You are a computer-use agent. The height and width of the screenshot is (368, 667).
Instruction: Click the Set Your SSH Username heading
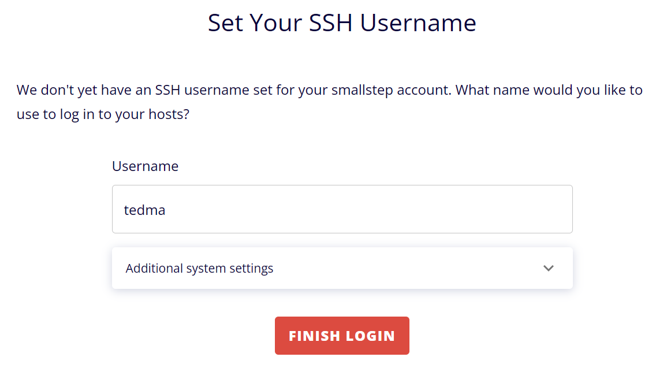coord(342,23)
